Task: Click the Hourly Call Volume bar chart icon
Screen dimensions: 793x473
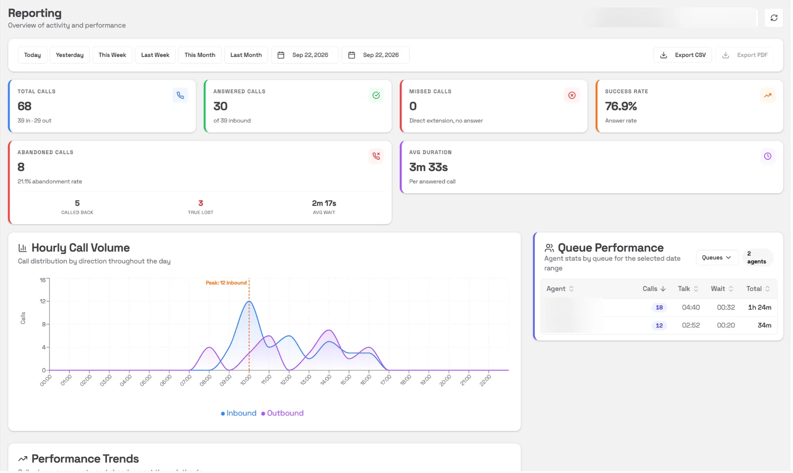Action: (22, 248)
